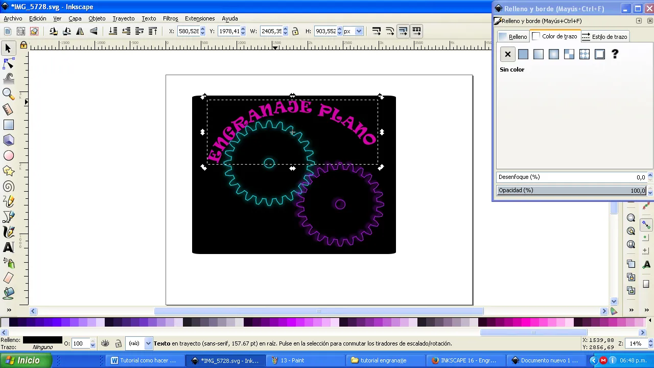This screenshot has height=368, width=654.
Task: Flip selection vertically
Action: tap(93, 31)
